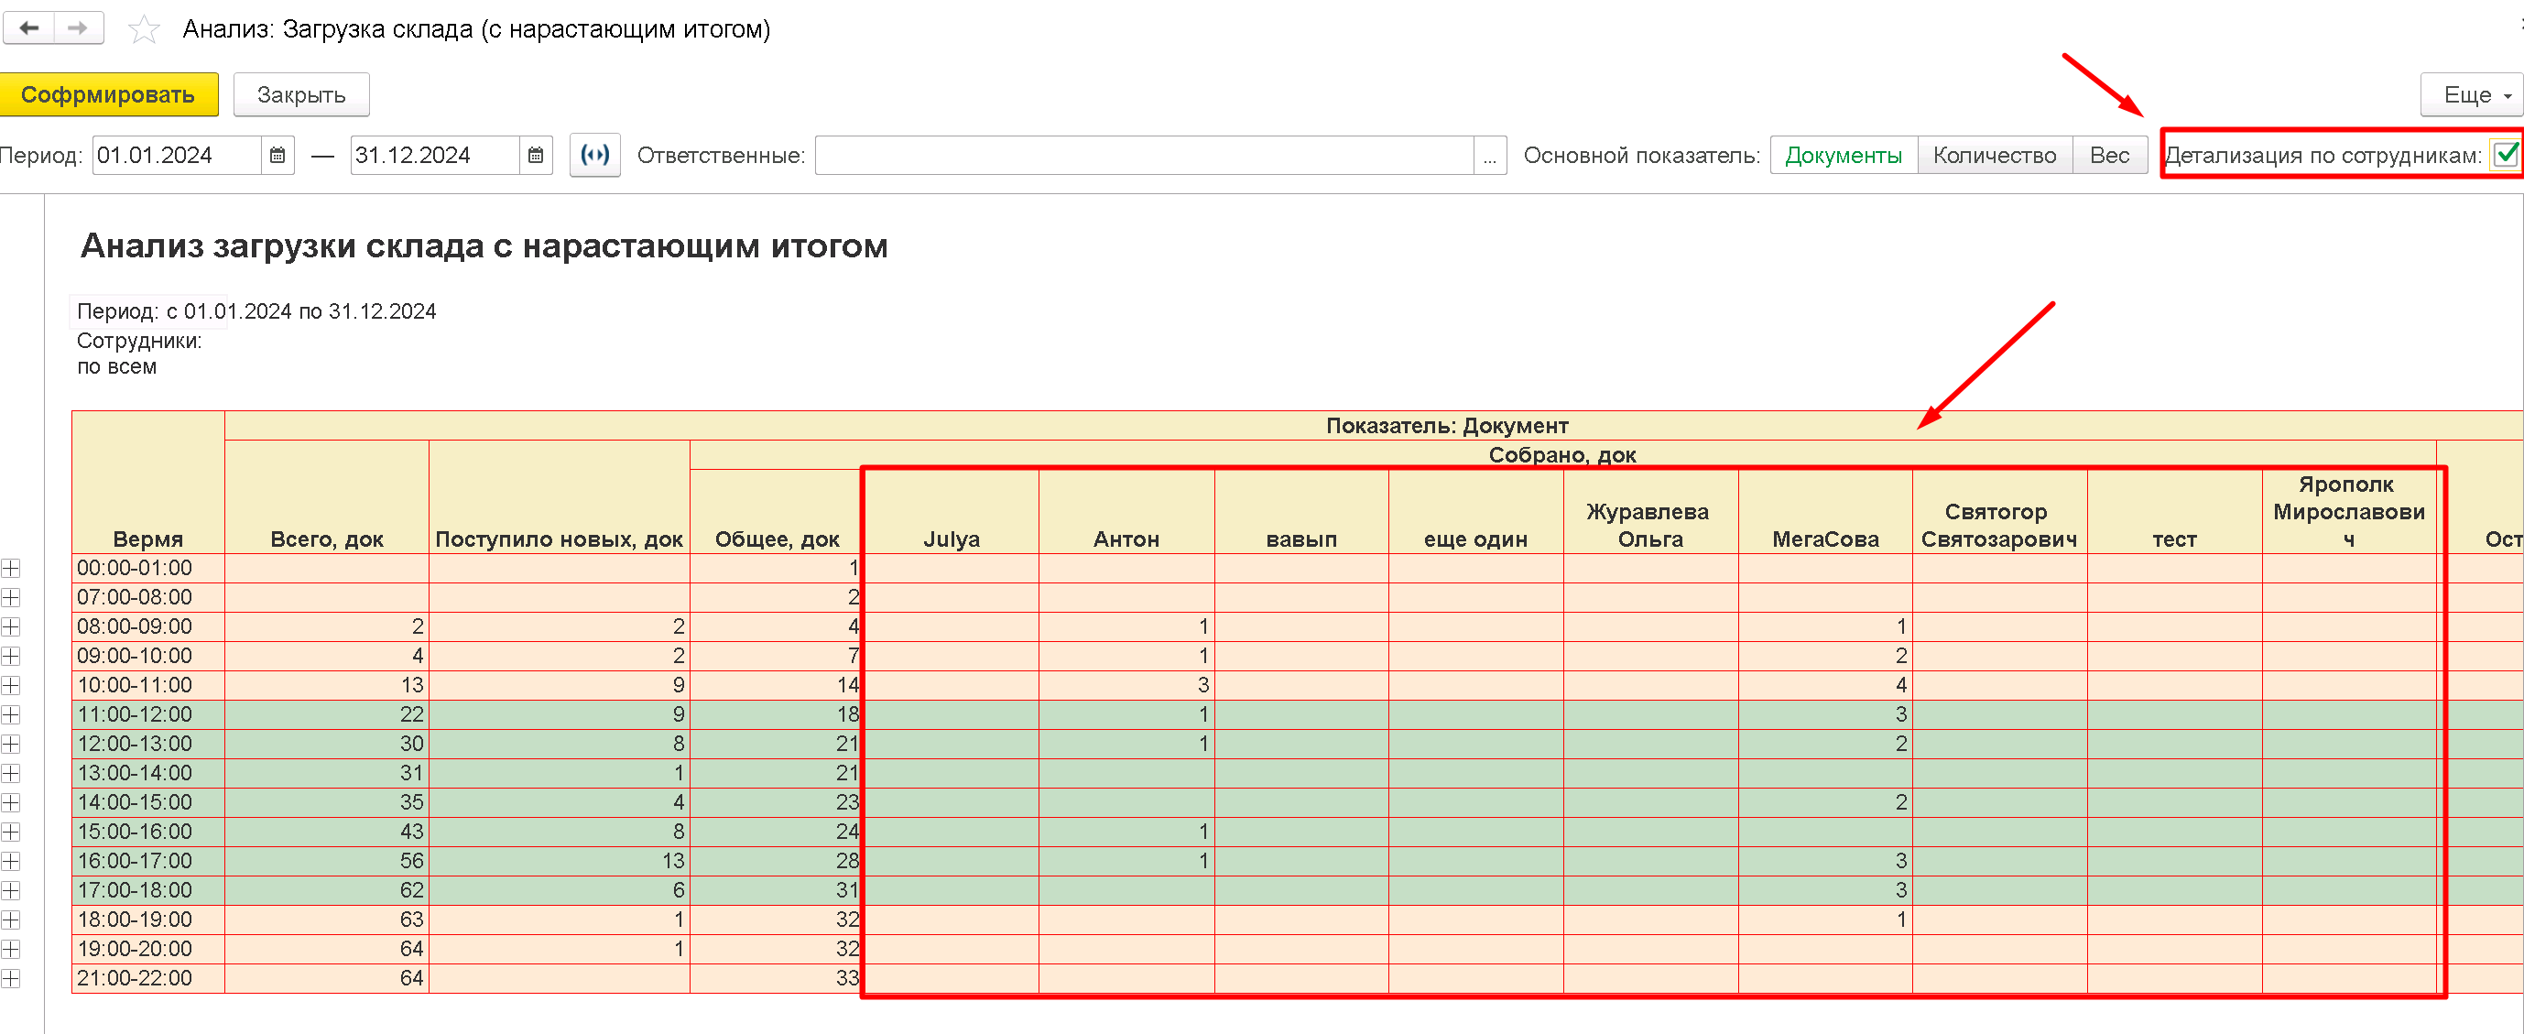Open calendar for end date 31.12.2024
Screen dimensions: 2524x1034
tap(535, 155)
